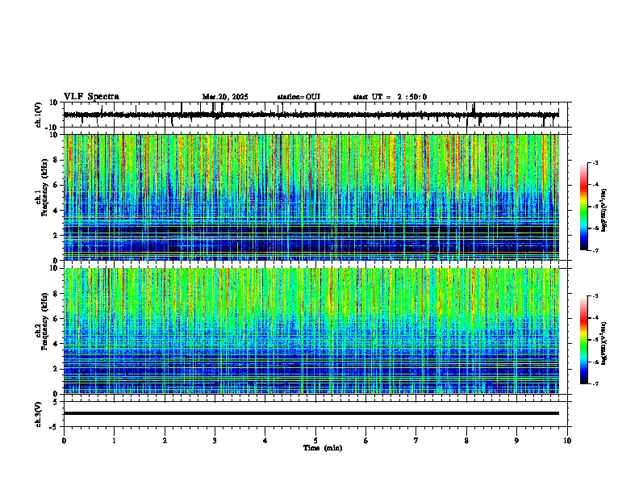
Task: Click the time axis tick label "7"
Action: pyautogui.click(x=416, y=441)
